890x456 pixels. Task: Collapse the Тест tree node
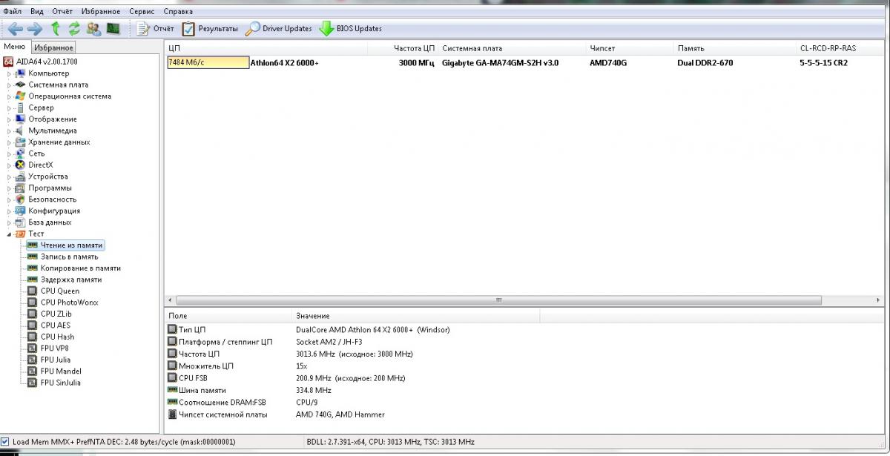(9, 234)
